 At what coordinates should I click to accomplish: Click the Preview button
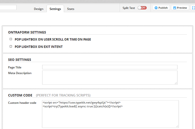[x=180, y=8]
